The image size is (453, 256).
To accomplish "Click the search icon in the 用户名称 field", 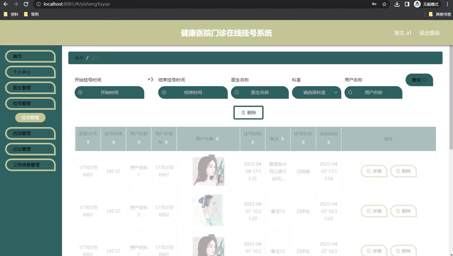I will [350, 93].
